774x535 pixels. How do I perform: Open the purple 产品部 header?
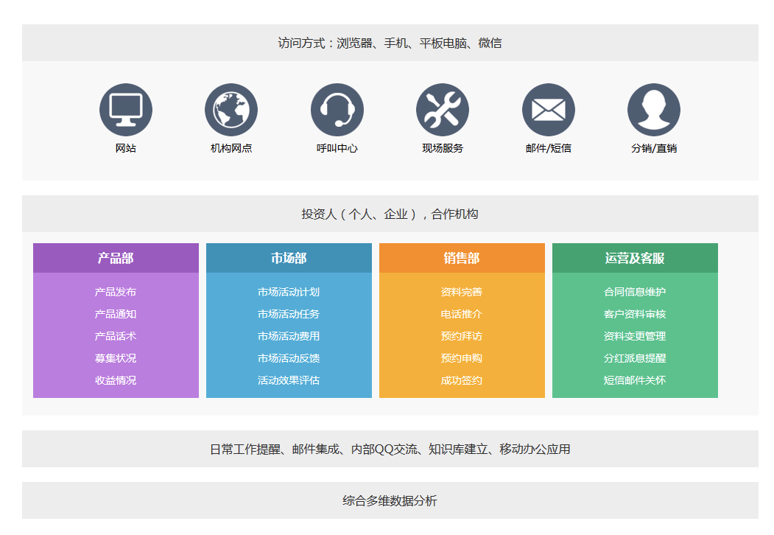(x=116, y=258)
